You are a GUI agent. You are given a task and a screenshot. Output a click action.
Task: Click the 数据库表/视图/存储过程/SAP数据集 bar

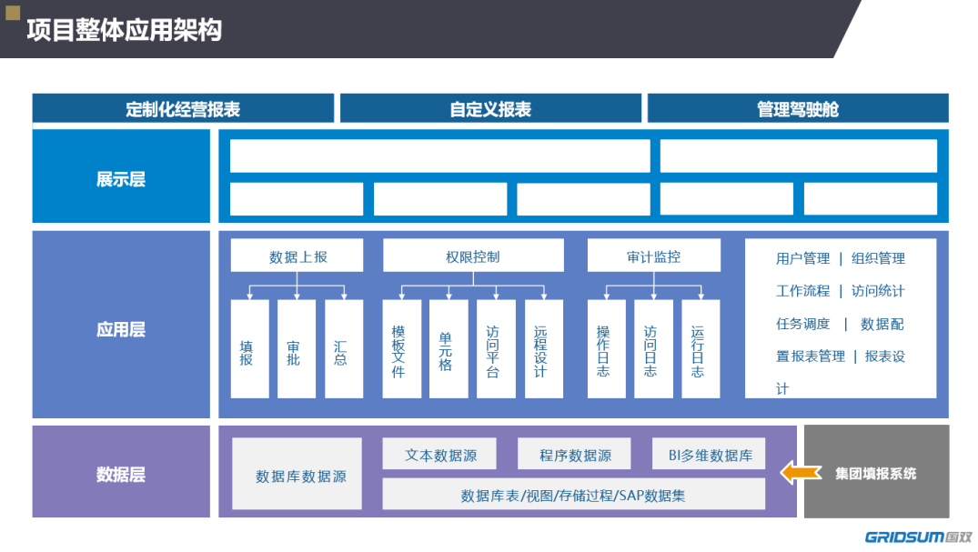574,494
